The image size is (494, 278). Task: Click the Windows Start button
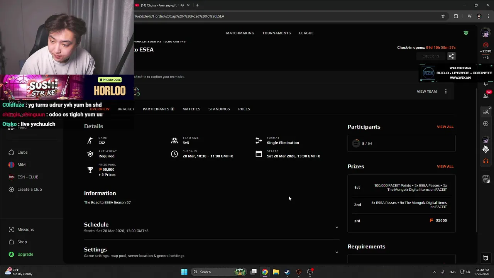(184, 272)
